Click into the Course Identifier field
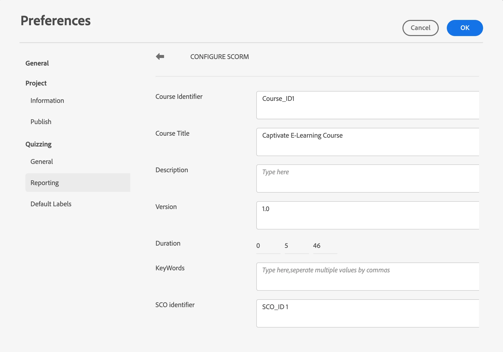The image size is (503, 352). [367, 105]
